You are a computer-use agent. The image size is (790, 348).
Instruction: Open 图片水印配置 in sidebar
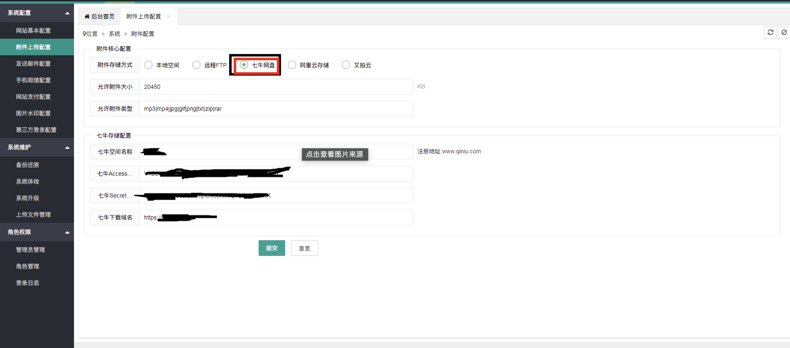point(37,113)
